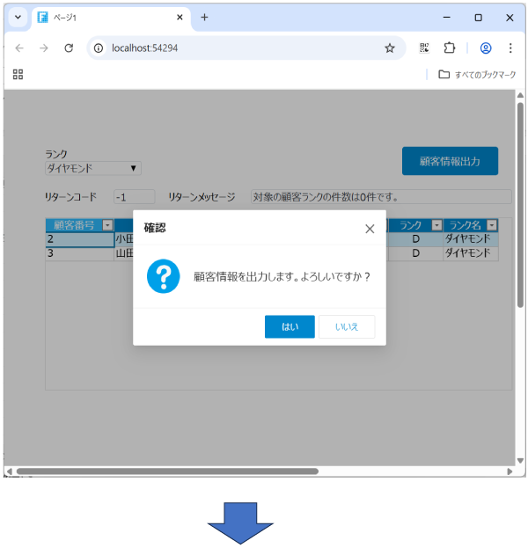Click the vertical scrollbar thumb

(x=520, y=205)
